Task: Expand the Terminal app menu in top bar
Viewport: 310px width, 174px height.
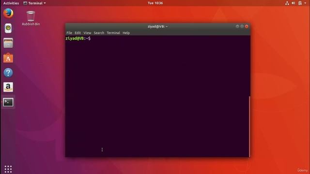Action: tap(34, 3)
